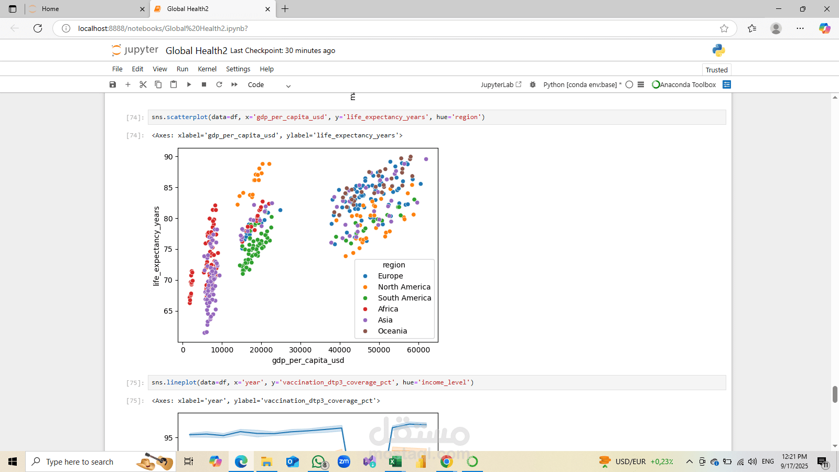The height and width of the screenshot is (472, 839).
Task: Open WhatsApp from the taskbar
Action: click(x=319, y=462)
